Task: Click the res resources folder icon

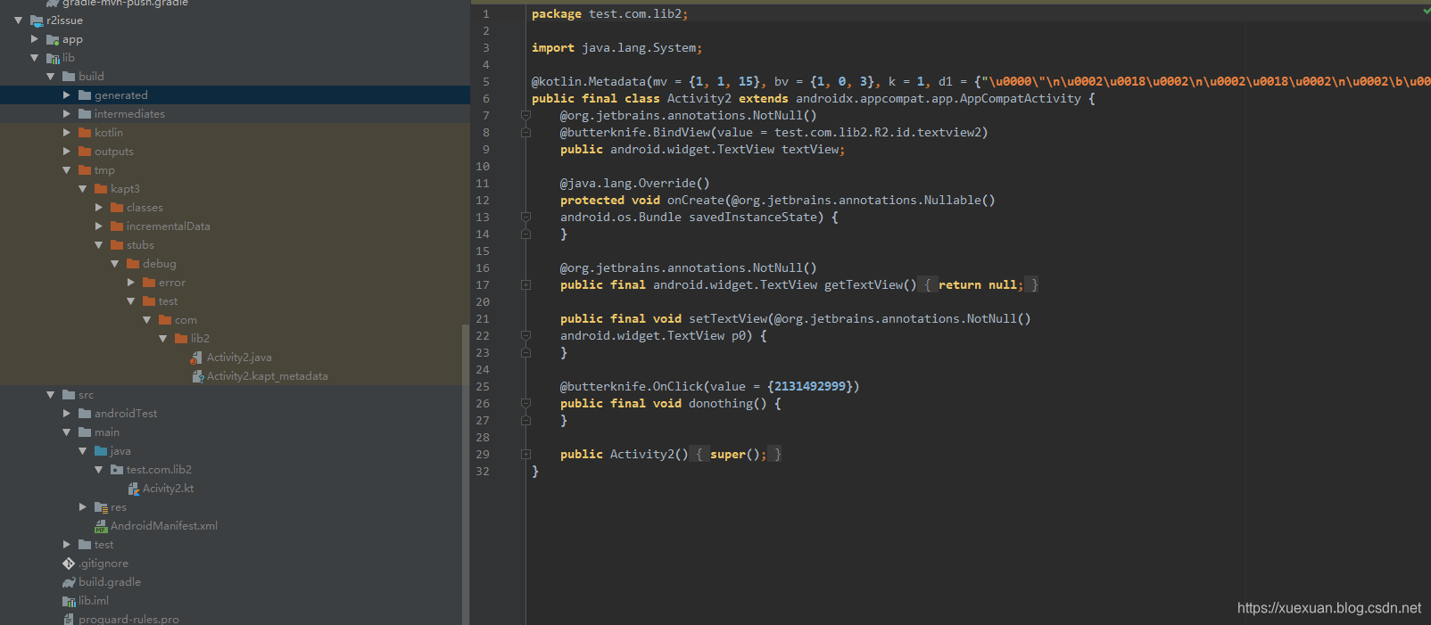Action: tap(101, 507)
